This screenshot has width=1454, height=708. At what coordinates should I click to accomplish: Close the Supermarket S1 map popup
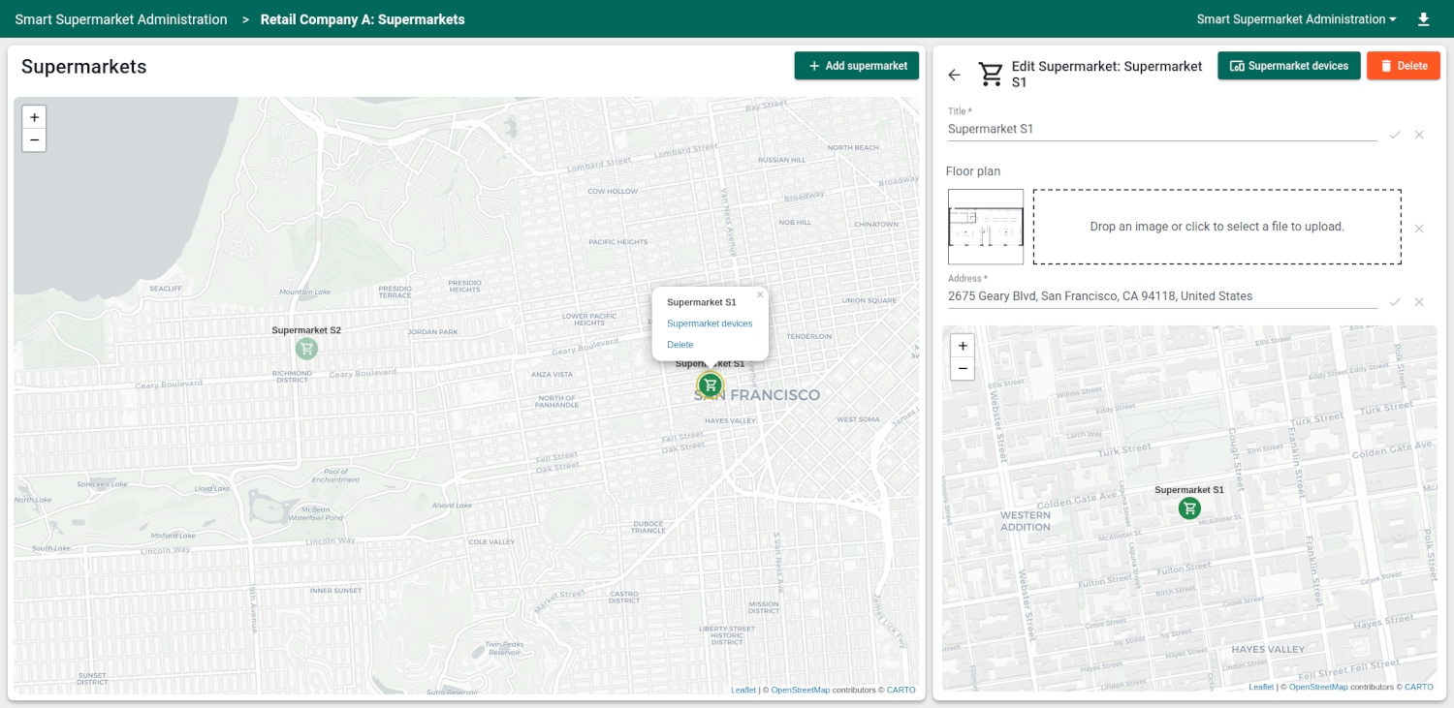coord(760,295)
